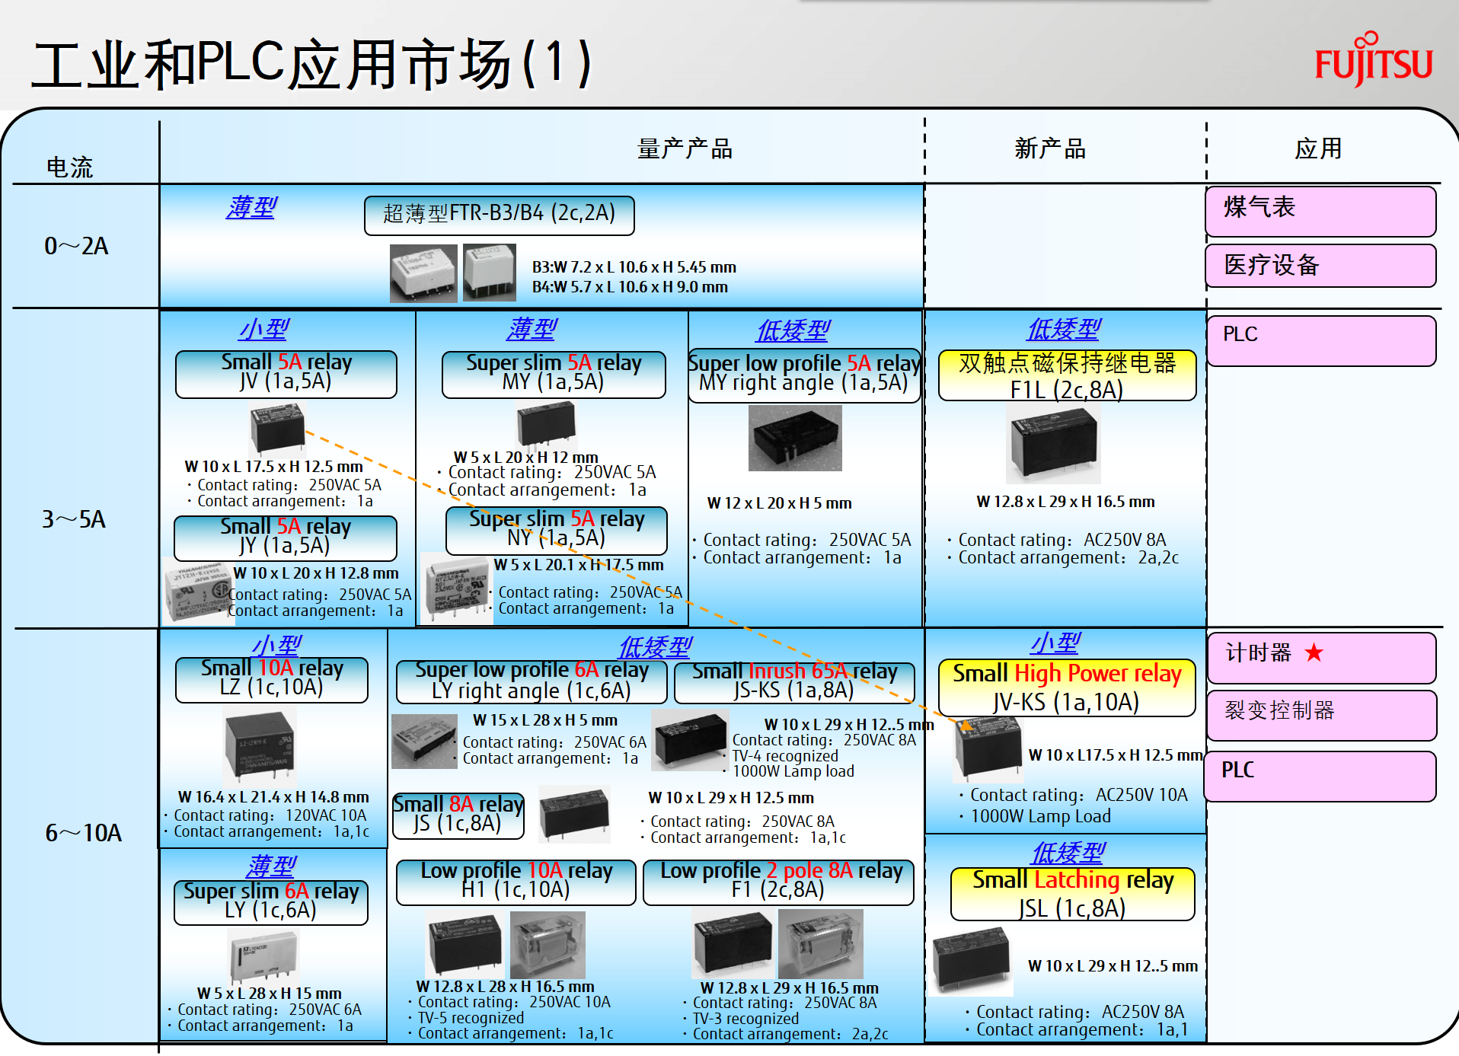Select the Super low profile MY right angle box
The image size is (1459, 1056).
pyautogui.click(x=804, y=375)
